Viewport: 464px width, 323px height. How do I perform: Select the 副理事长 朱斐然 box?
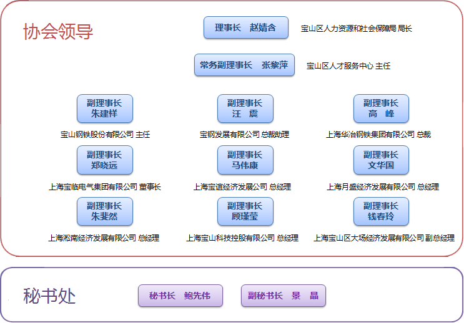105,211
